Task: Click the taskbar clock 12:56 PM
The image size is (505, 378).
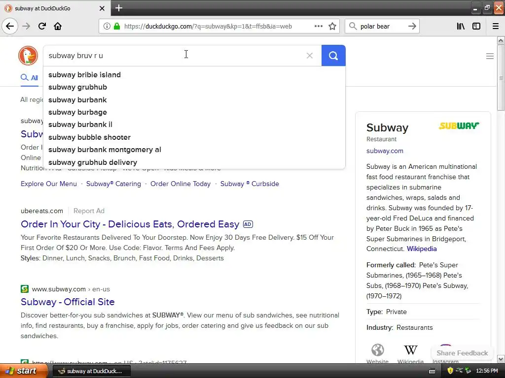Action: (x=487, y=371)
